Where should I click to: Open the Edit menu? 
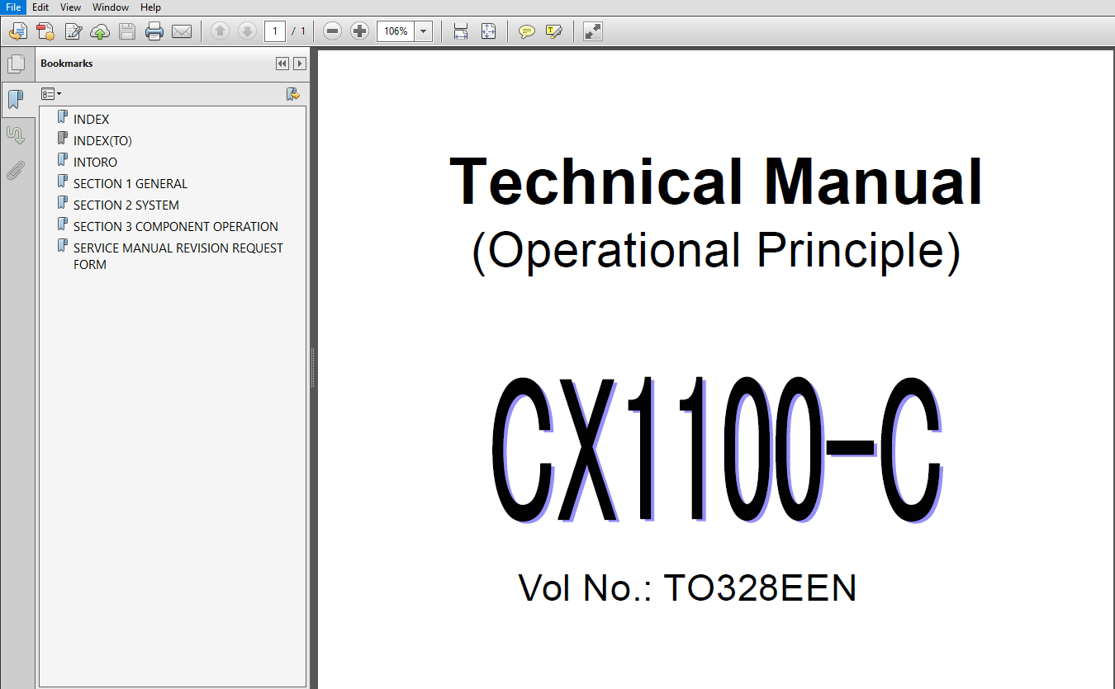point(40,7)
